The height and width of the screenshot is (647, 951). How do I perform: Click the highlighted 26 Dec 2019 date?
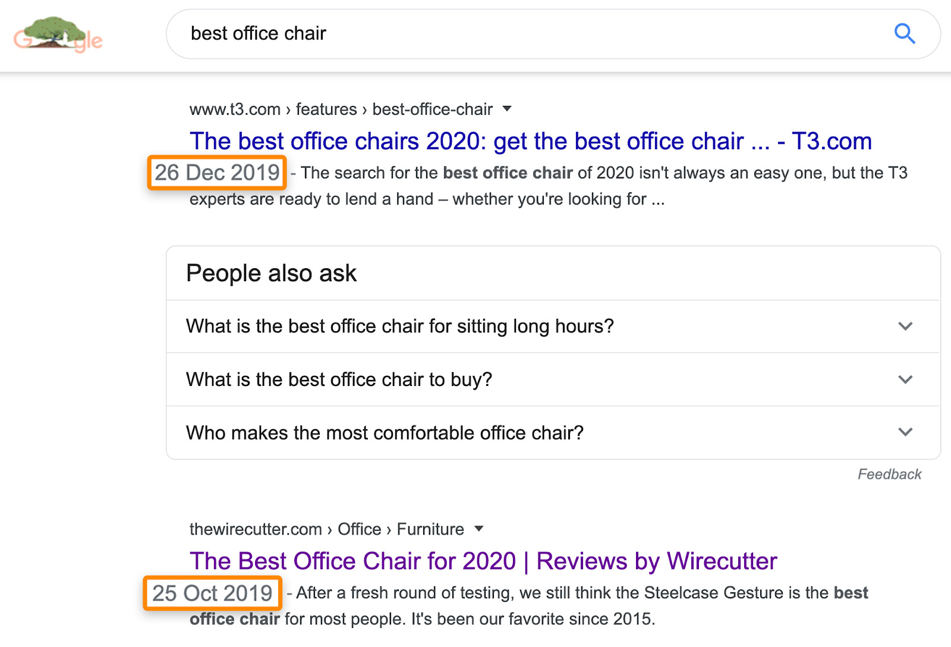(216, 173)
